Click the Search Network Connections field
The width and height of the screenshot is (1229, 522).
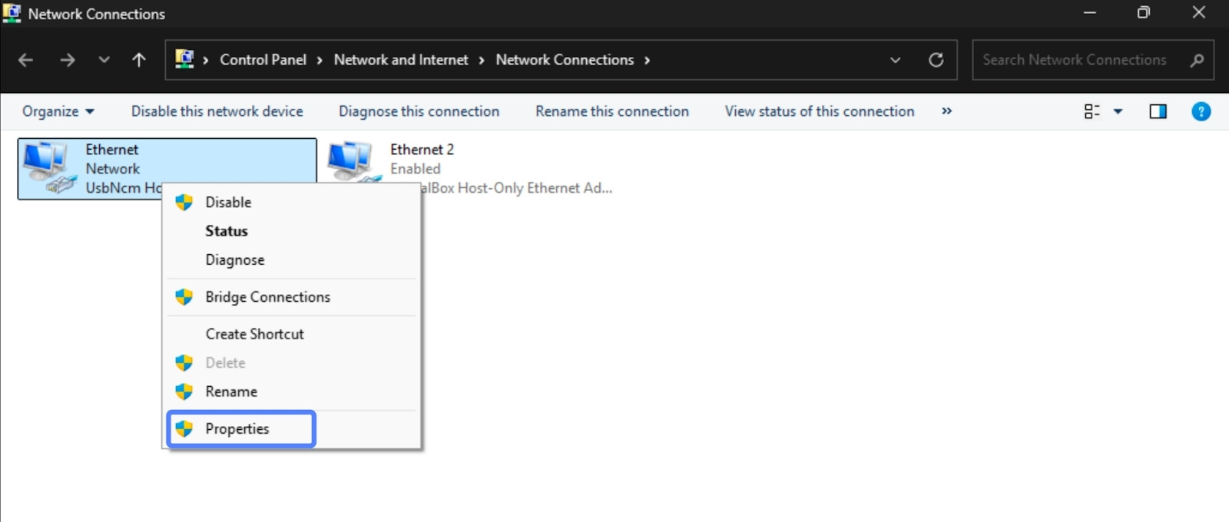1074,60
